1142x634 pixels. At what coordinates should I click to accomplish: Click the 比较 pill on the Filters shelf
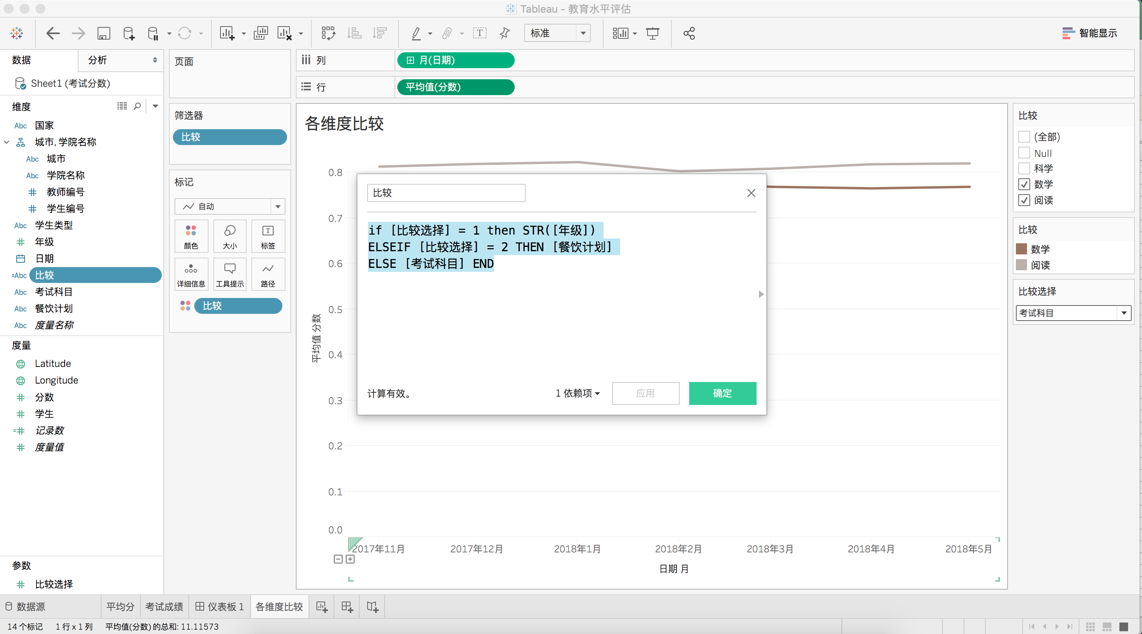[x=230, y=137]
